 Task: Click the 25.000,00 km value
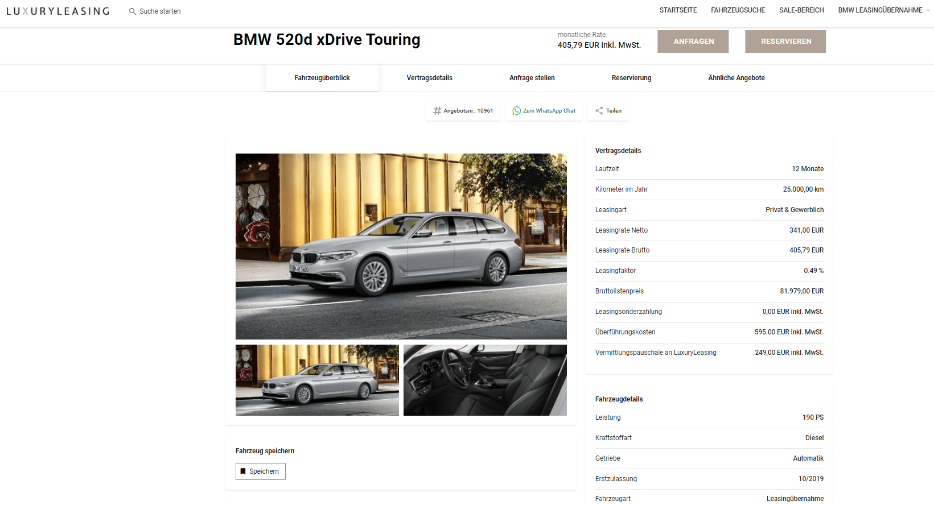pos(803,189)
